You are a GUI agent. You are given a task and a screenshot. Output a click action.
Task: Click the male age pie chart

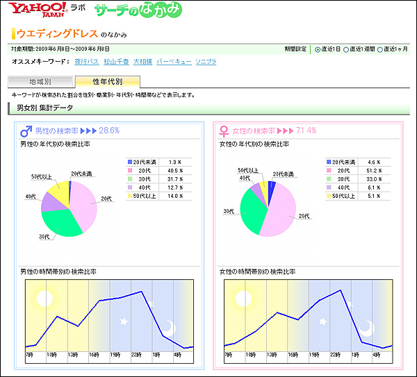[68, 207]
